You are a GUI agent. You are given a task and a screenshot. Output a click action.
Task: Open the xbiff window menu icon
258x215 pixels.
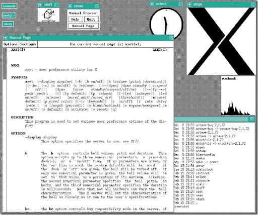[40, 5]
